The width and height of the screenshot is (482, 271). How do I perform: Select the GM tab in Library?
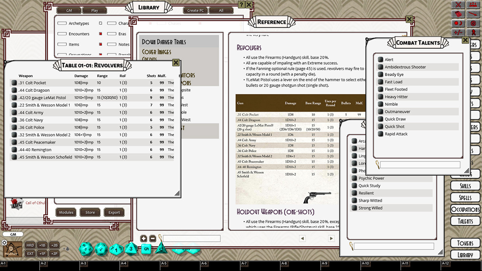click(x=69, y=10)
